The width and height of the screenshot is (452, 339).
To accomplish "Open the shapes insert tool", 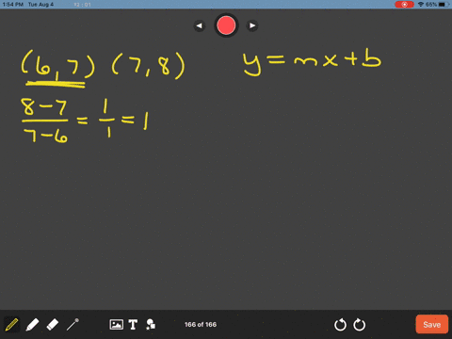I will [x=151, y=324].
